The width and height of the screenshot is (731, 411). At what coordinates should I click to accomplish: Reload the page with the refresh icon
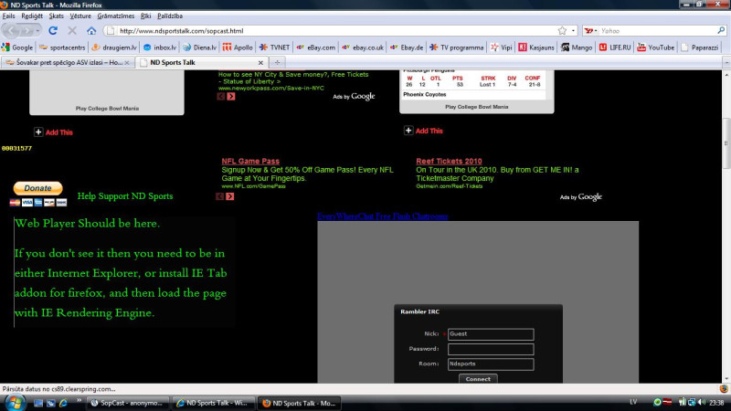coord(53,31)
